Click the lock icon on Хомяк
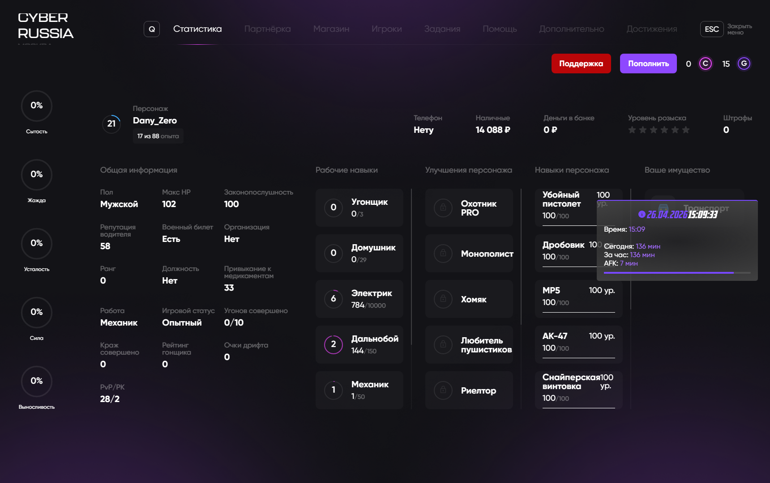The width and height of the screenshot is (770, 483). (443, 299)
